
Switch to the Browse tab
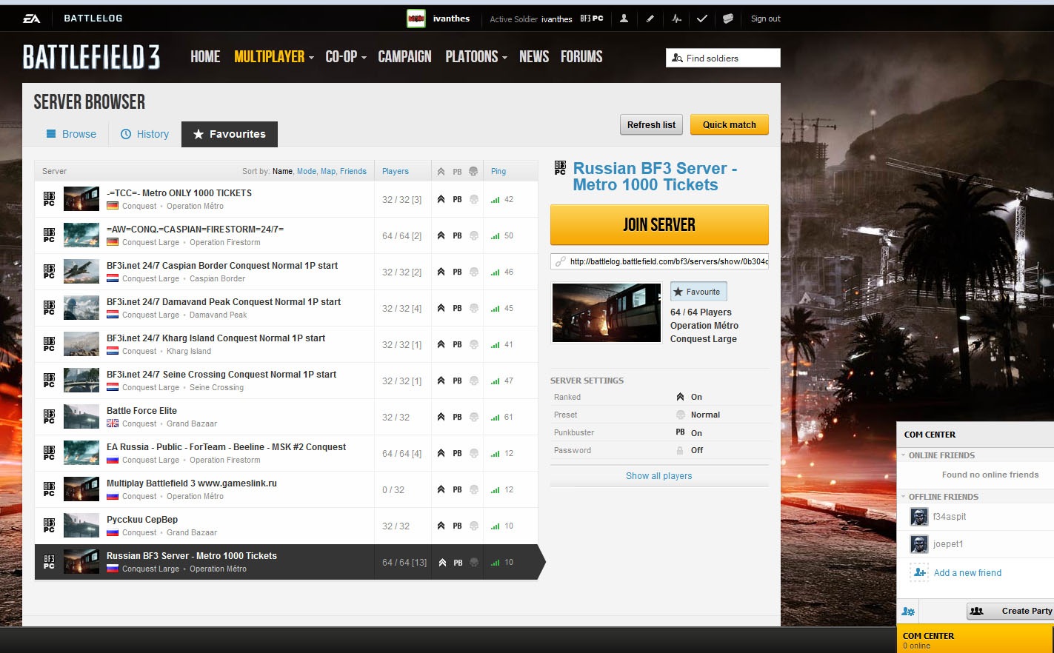tap(71, 134)
